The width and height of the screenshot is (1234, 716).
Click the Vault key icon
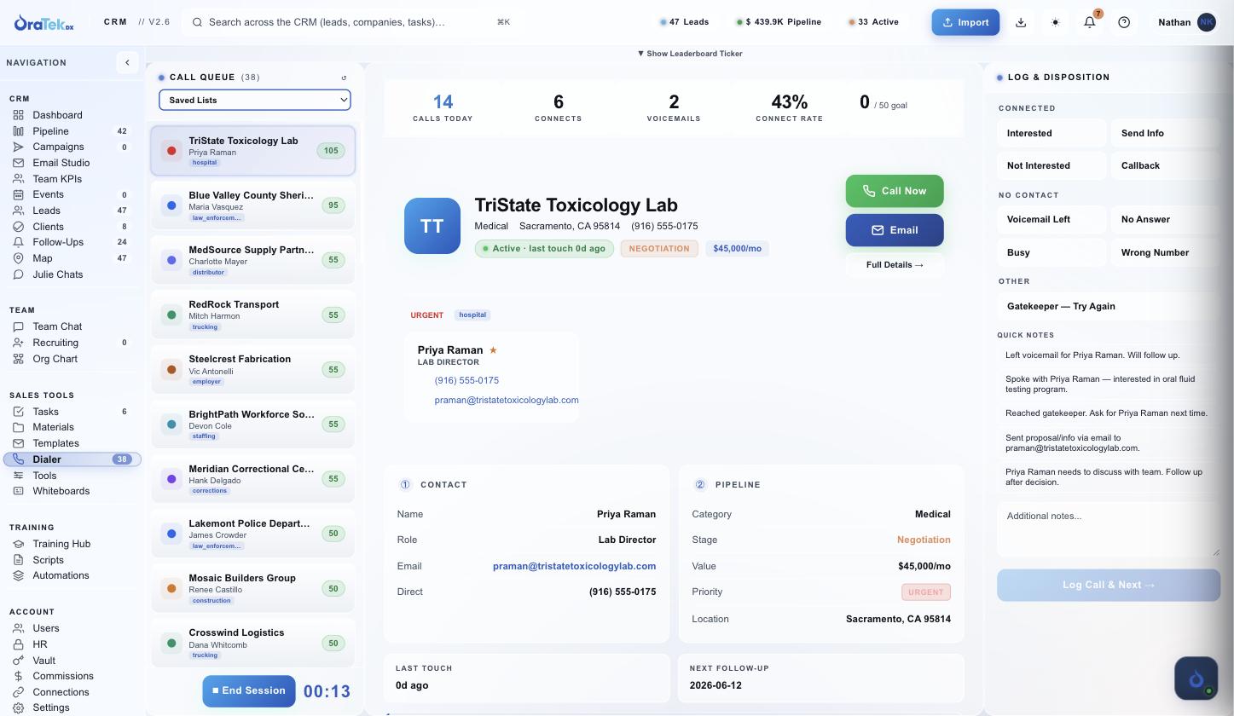click(x=18, y=661)
